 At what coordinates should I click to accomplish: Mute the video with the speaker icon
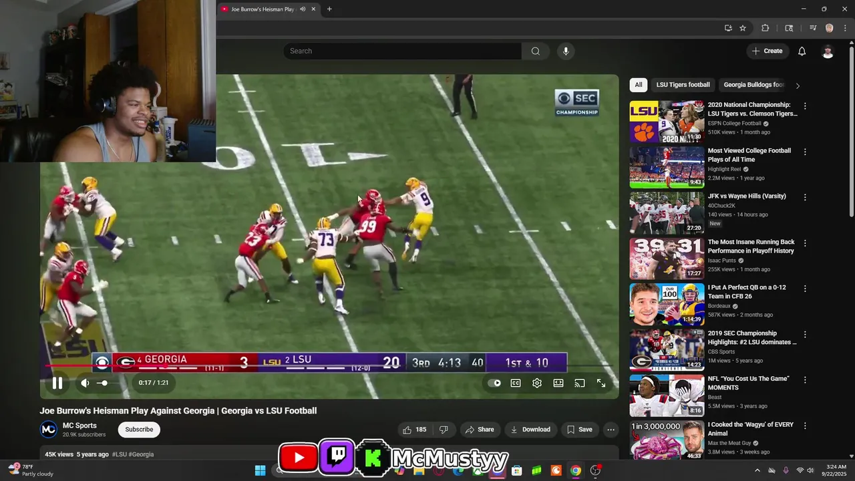[x=85, y=383]
